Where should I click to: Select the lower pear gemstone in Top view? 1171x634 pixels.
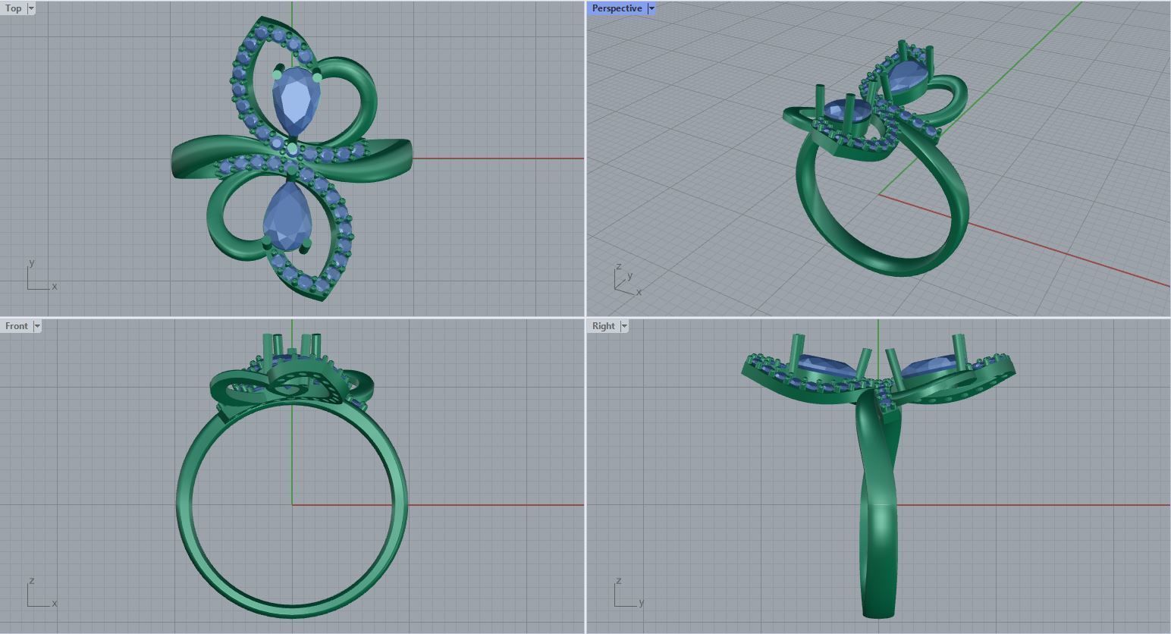(x=287, y=217)
